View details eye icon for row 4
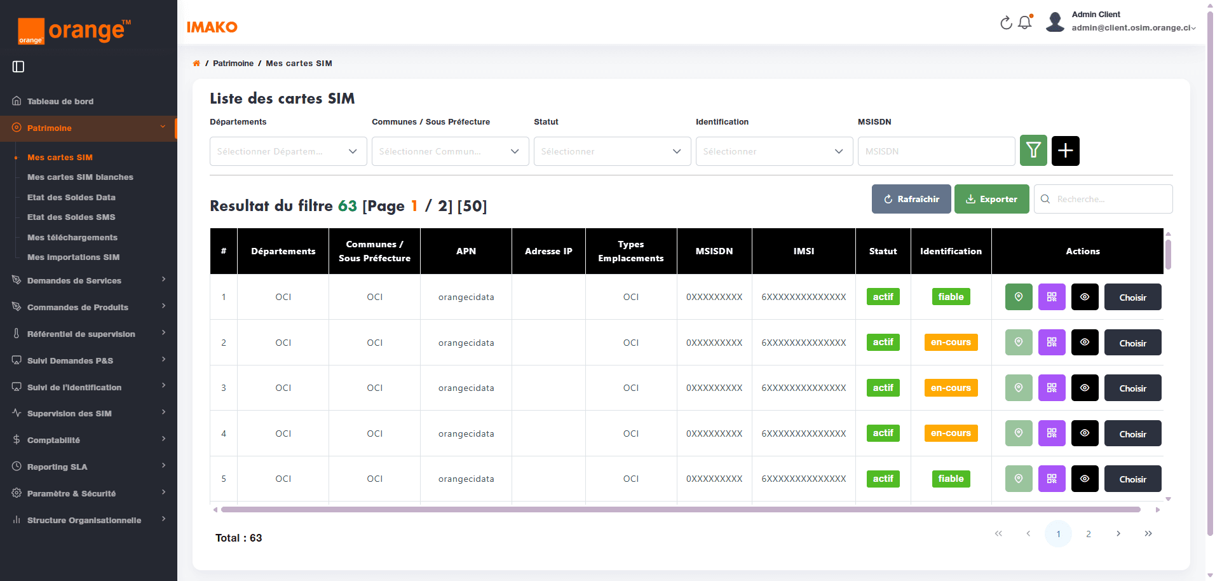 [1085, 434]
